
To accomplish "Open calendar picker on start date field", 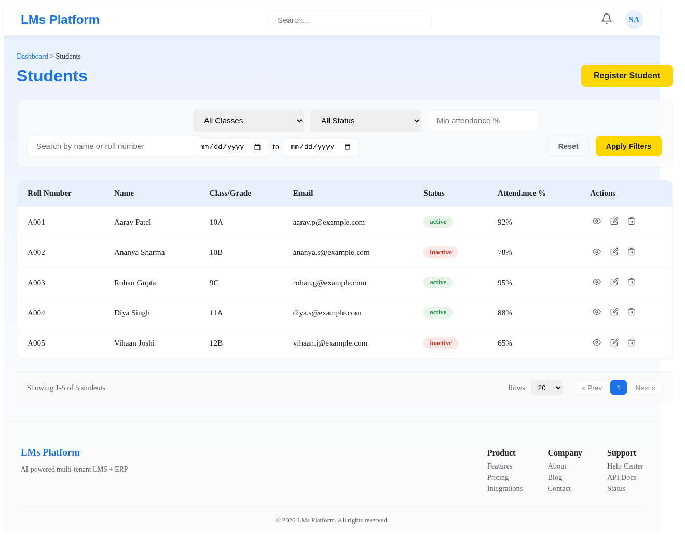I will (257, 147).
